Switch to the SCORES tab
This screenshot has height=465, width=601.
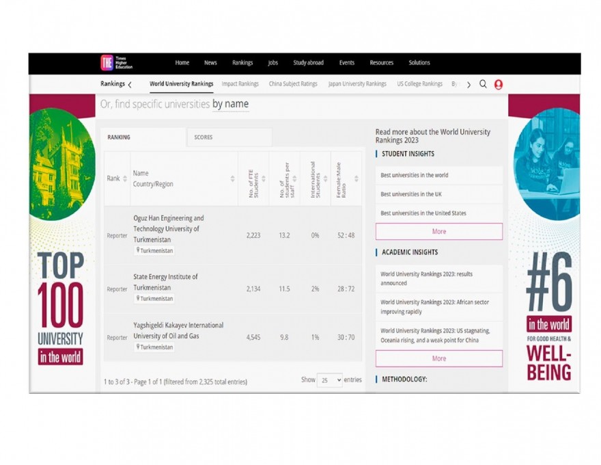coord(203,137)
